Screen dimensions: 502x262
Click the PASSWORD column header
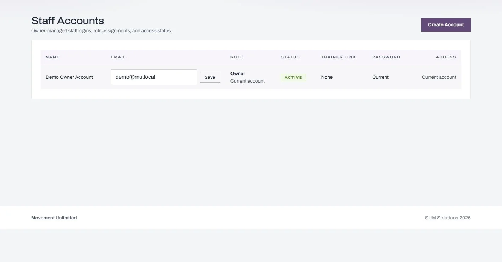point(386,57)
